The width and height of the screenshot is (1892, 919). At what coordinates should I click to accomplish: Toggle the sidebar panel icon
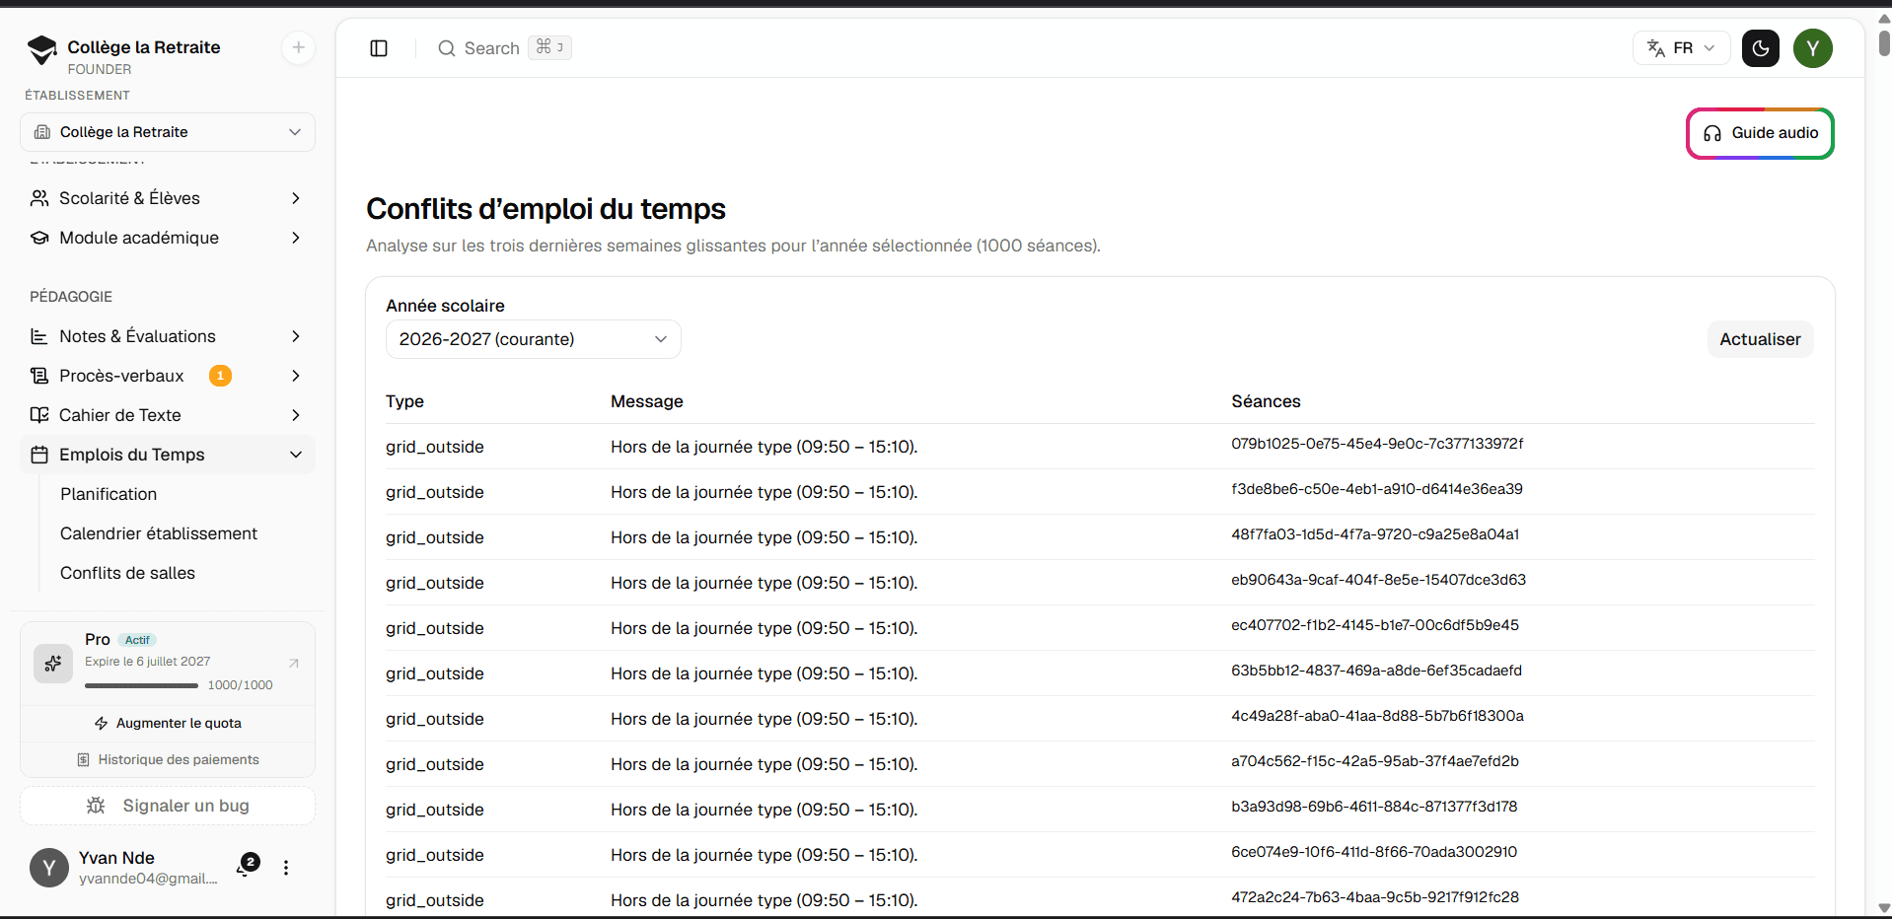[379, 48]
